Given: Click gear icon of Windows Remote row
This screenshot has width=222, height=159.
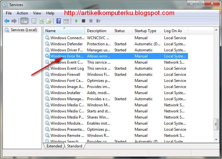Looking at the screenshot, I should (x=47, y=135).
